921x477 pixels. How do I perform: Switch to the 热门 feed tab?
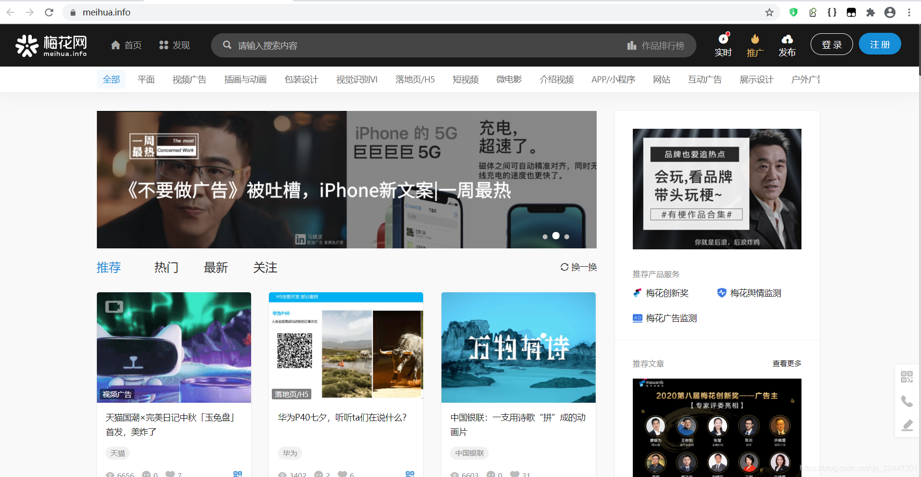click(166, 268)
